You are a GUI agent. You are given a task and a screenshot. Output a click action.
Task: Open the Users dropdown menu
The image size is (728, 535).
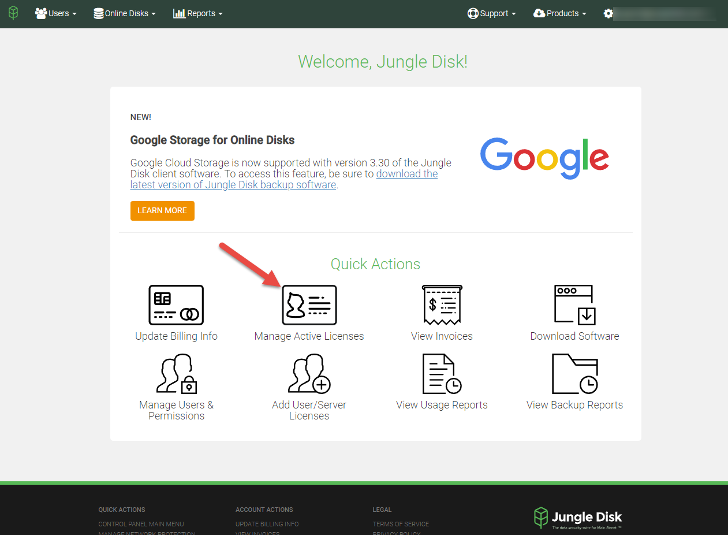click(55, 13)
